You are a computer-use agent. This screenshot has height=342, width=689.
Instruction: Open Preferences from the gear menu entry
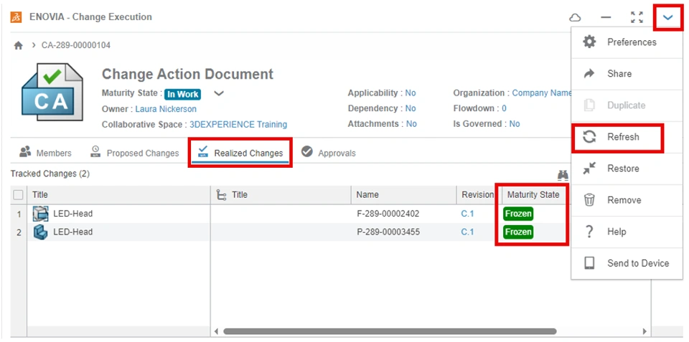coord(622,42)
